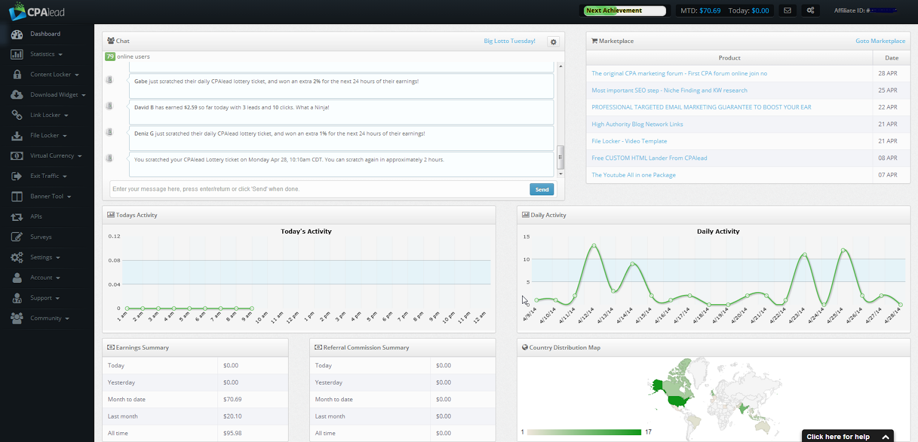Click the Big Lotto Tuesday! link

[x=509, y=41]
